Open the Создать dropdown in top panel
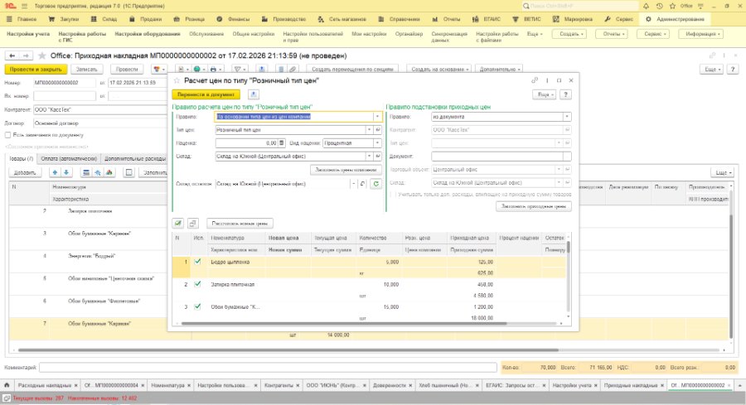The image size is (746, 405). pos(569,34)
